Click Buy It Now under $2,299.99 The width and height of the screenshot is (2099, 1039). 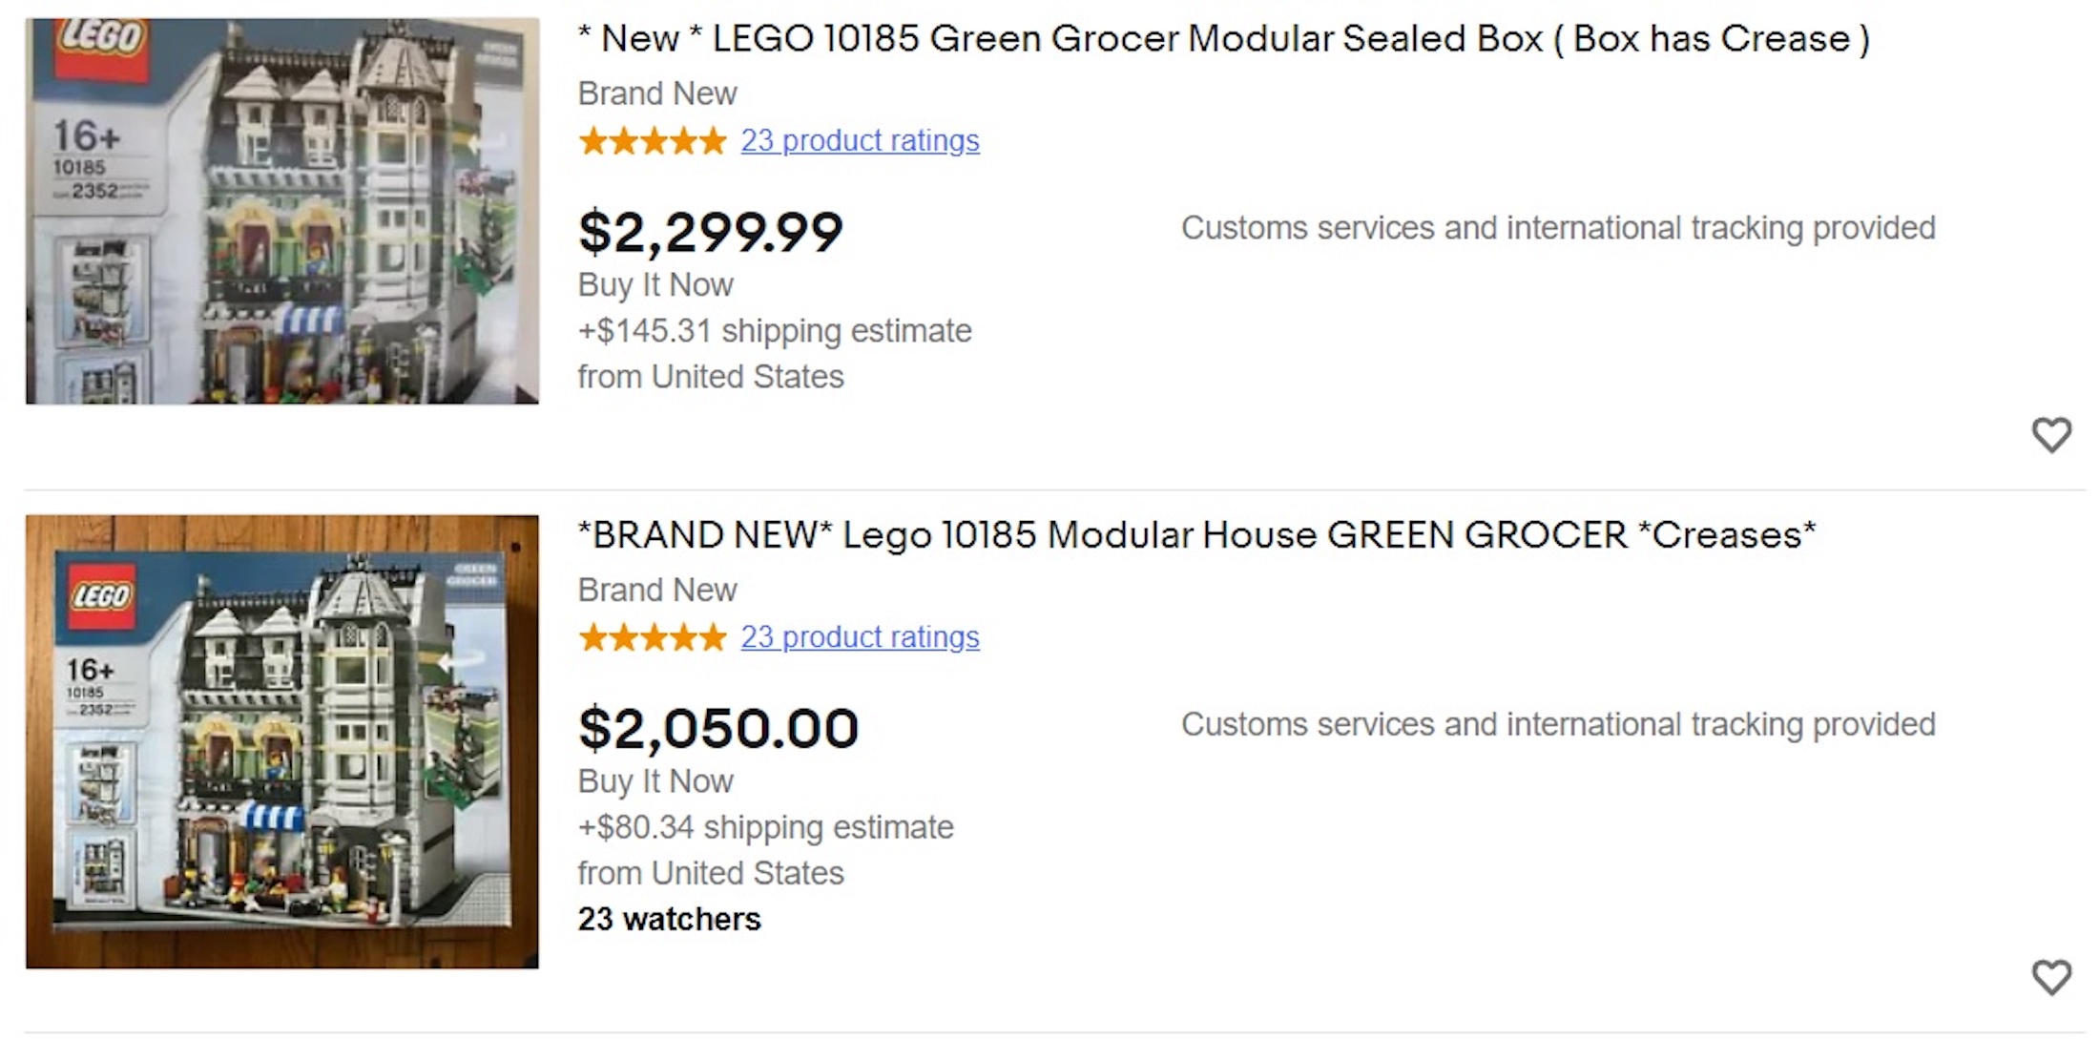pyautogui.click(x=655, y=285)
